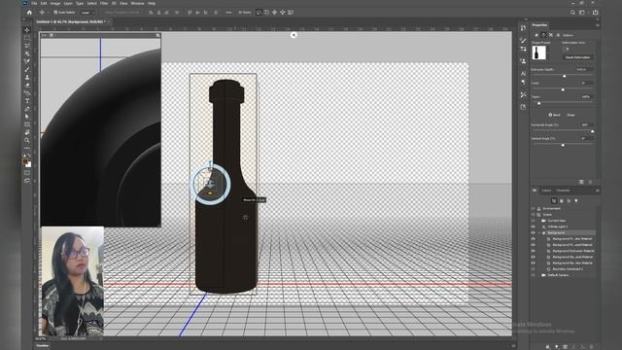Toggle eye for Background Back Bevel Material
Image resolution: width=622 pixels, height=350 pixels.
[534, 257]
